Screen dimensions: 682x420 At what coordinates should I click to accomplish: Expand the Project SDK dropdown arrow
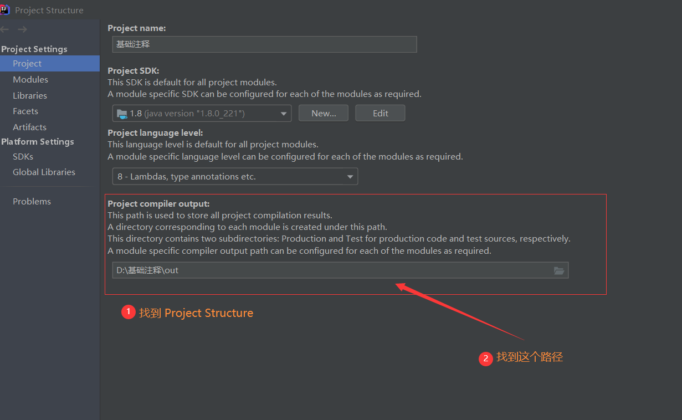pyautogui.click(x=284, y=114)
